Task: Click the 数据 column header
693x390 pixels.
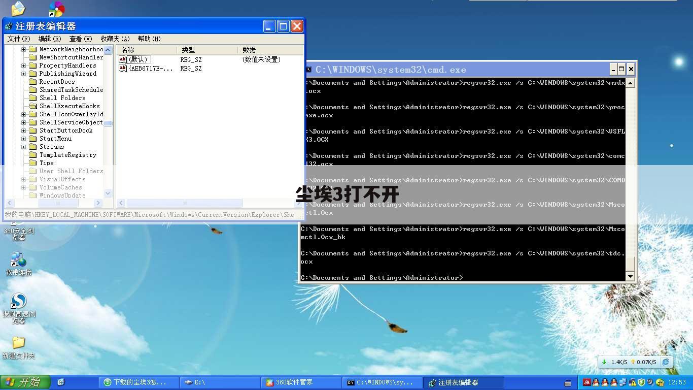Action: (x=270, y=50)
